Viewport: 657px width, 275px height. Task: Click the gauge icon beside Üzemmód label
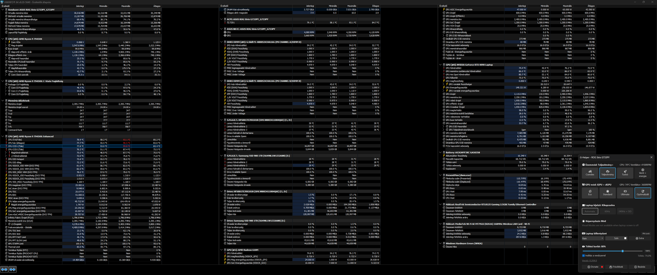pos(583,165)
